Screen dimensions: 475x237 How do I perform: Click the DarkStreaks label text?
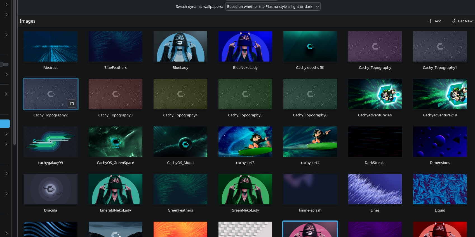point(375,163)
